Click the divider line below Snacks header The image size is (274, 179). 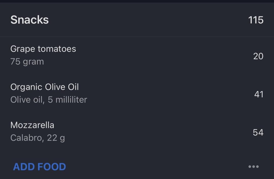coord(137,37)
